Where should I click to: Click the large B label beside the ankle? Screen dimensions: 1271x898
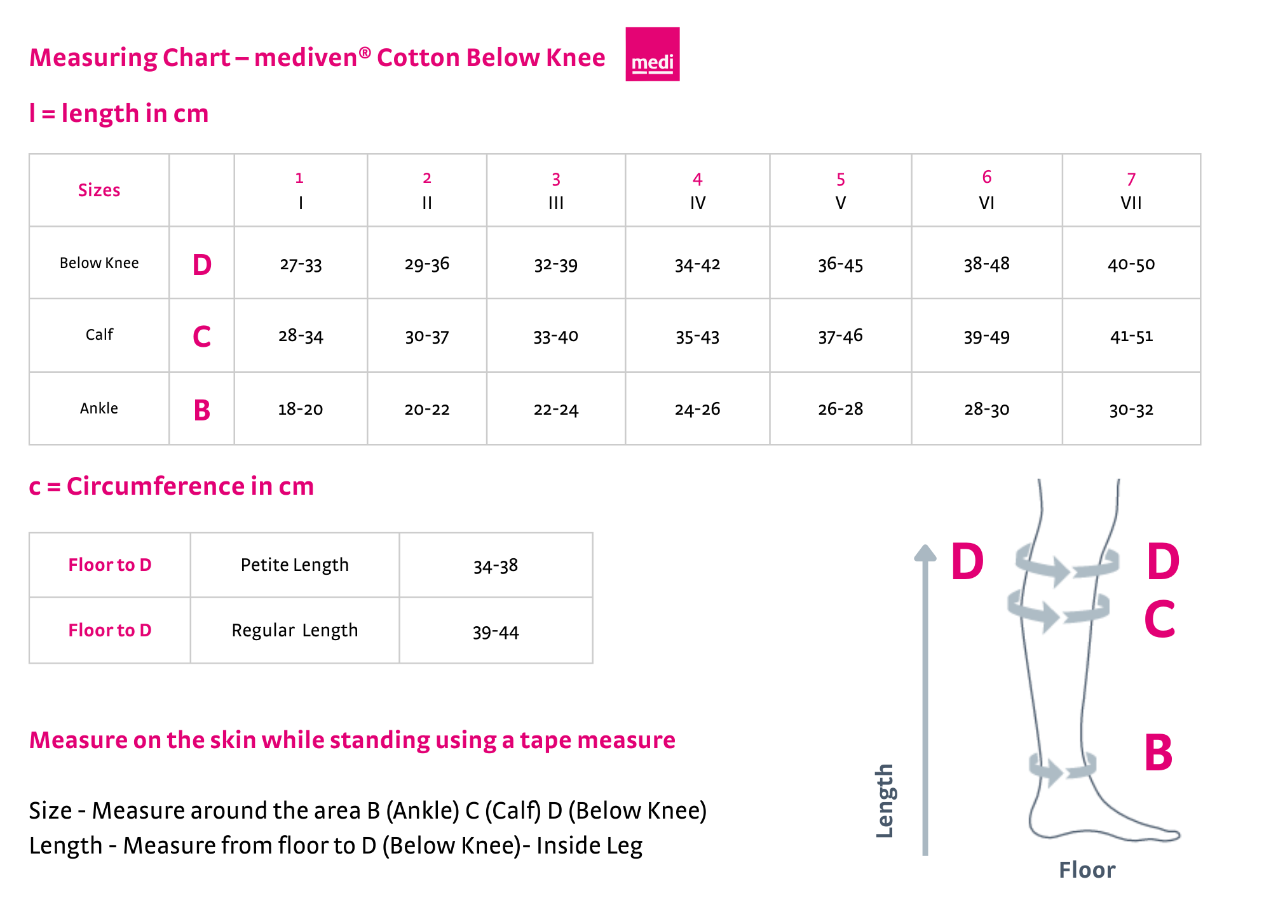click(1158, 753)
